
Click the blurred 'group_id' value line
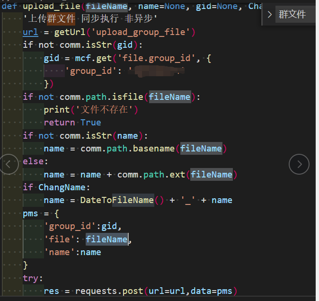125,71
